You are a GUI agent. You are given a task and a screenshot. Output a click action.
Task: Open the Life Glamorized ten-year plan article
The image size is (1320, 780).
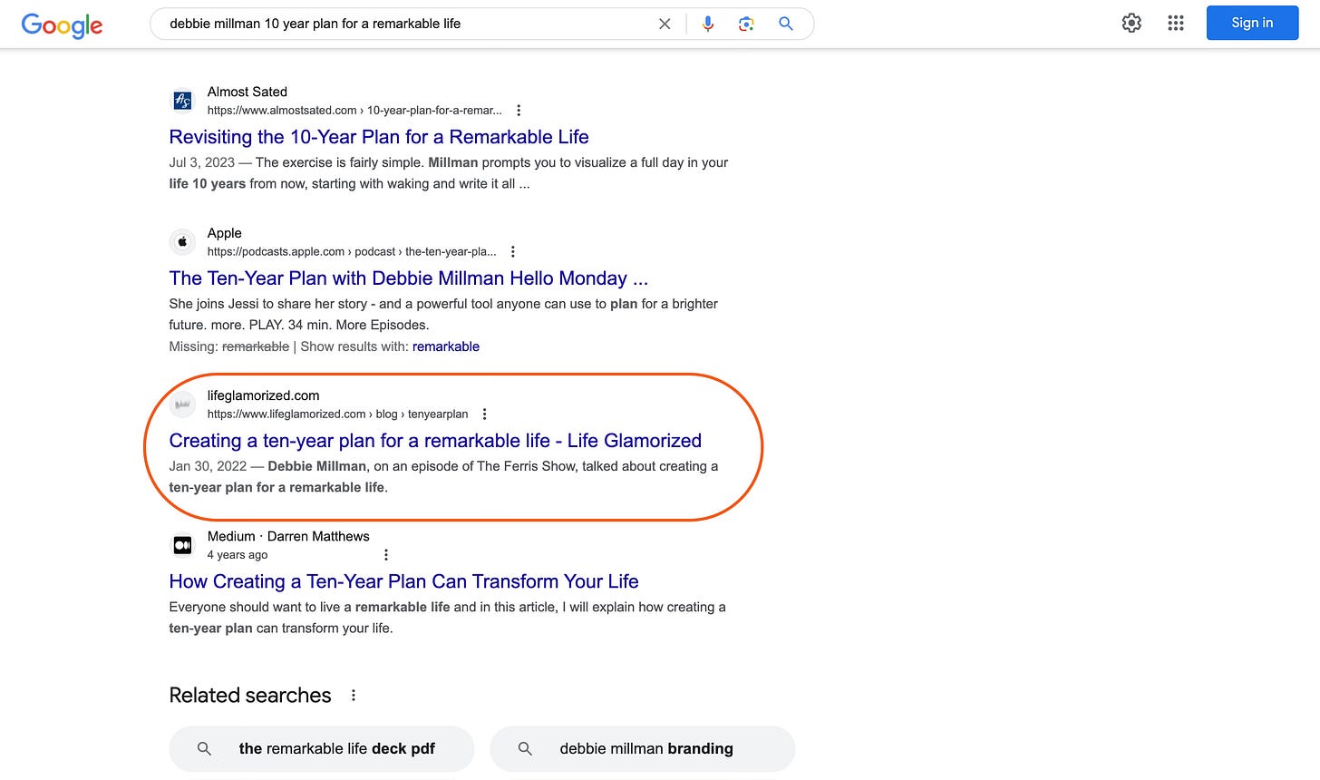coord(435,440)
